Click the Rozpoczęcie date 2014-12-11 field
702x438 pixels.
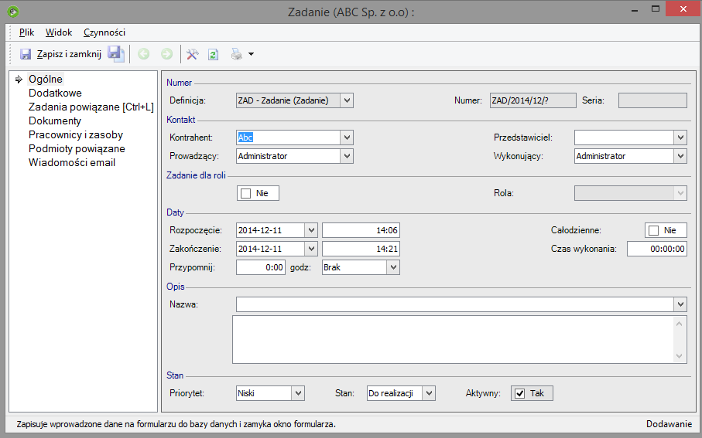click(x=270, y=230)
